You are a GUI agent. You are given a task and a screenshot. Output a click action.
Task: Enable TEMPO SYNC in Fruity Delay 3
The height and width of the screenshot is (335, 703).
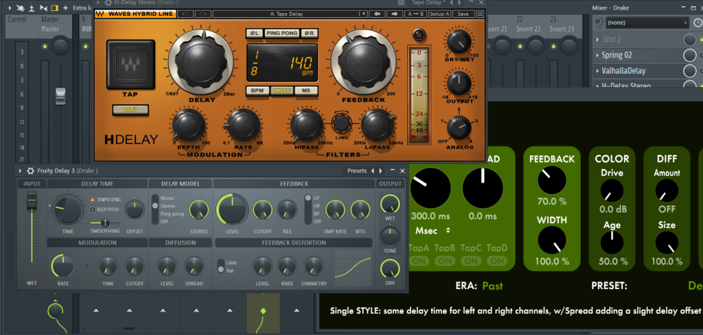coord(93,200)
